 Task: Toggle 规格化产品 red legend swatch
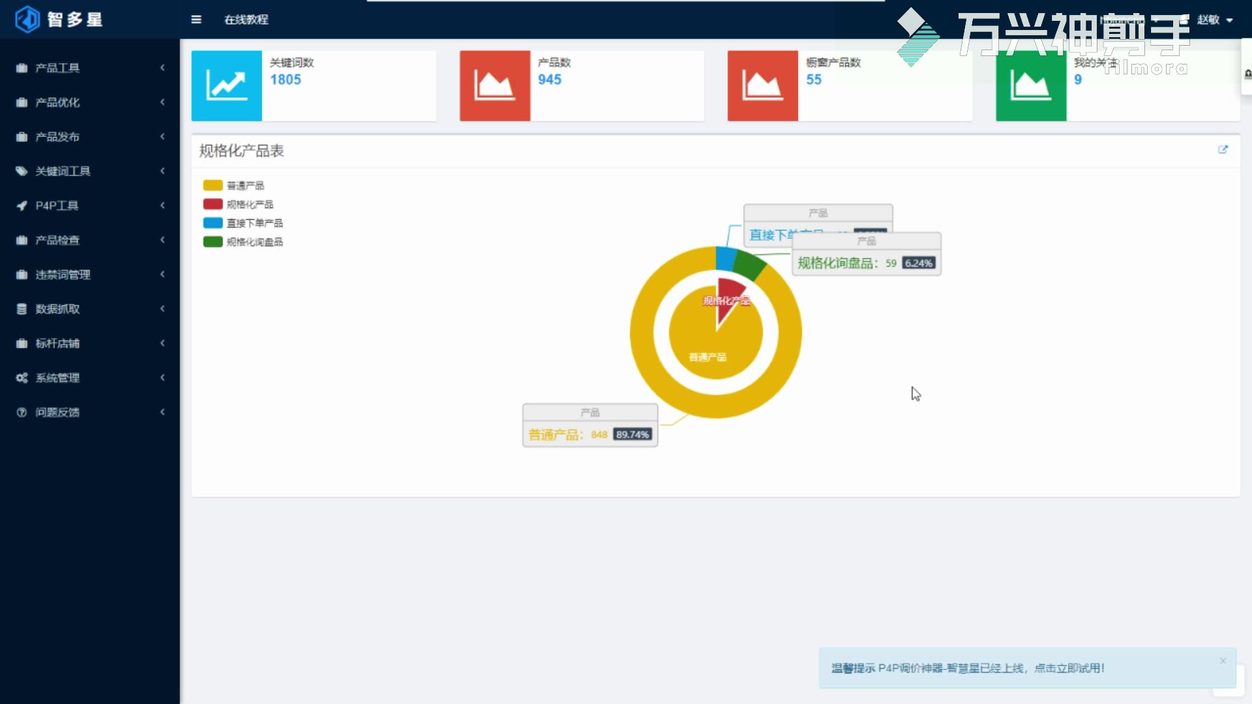click(213, 204)
